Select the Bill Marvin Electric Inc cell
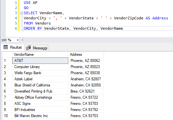The image size is (173, 120). click(x=40, y=116)
